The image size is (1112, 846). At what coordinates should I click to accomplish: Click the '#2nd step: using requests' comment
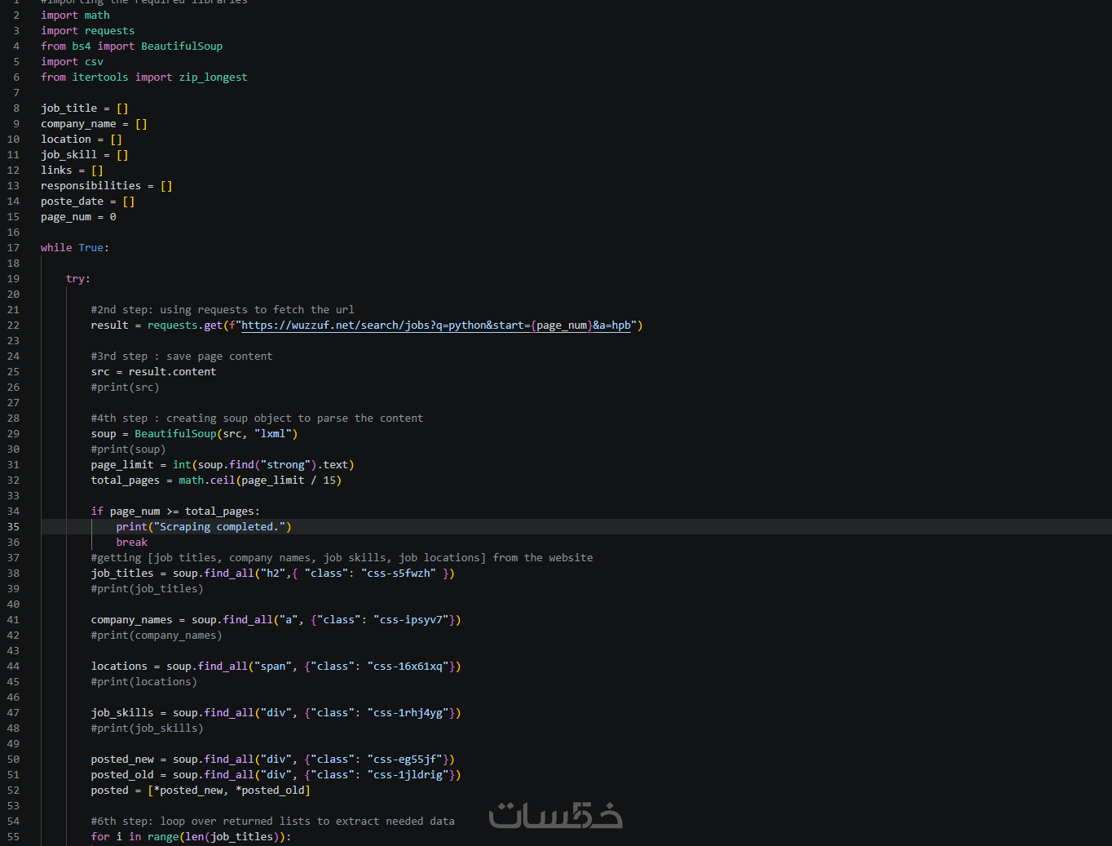(x=223, y=310)
